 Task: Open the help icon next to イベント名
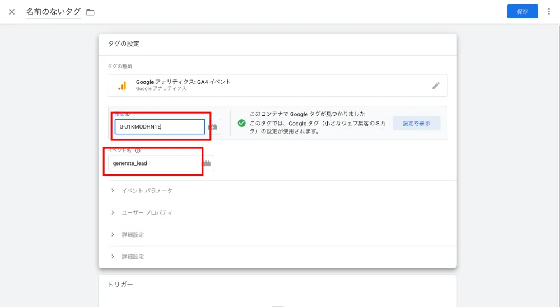138,150
